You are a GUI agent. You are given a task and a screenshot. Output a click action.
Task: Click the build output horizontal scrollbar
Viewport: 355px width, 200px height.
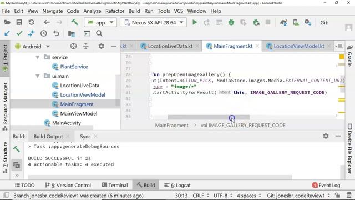click(x=160, y=177)
